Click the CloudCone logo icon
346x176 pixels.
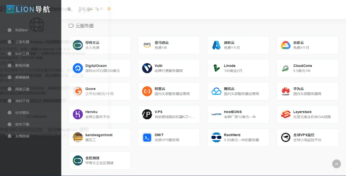coord(286,68)
